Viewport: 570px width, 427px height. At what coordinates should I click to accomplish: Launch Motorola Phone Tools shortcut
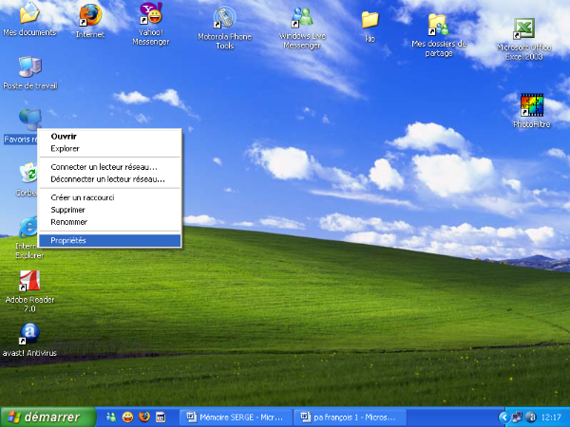[224, 20]
